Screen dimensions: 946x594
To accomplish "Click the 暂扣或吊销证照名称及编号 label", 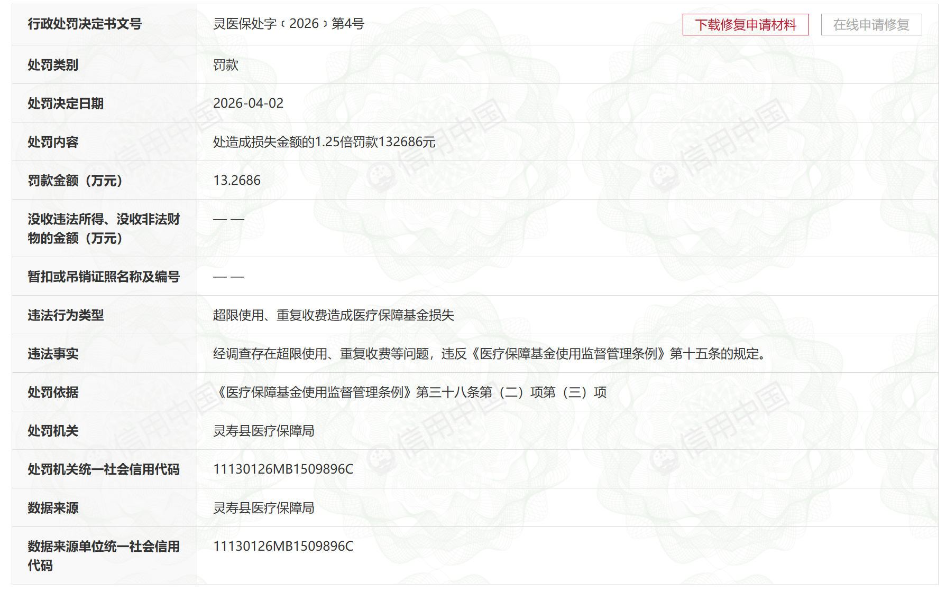I will (104, 277).
